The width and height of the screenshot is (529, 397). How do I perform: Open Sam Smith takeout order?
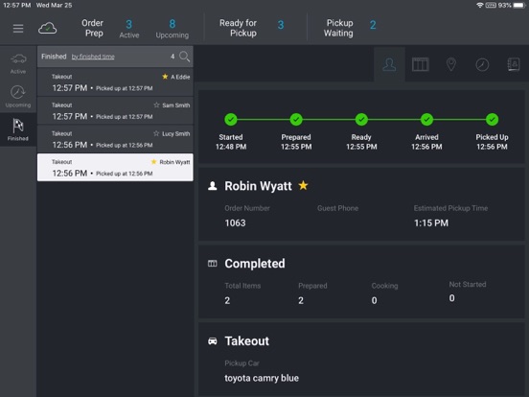(x=115, y=110)
